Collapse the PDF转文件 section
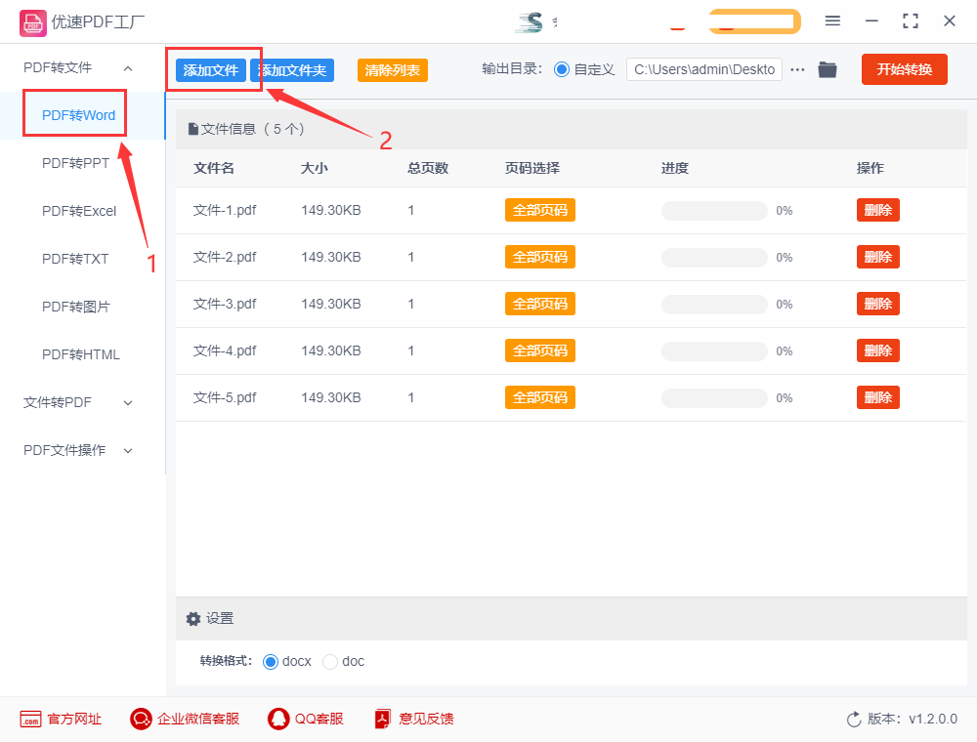 tap(128, 68)
